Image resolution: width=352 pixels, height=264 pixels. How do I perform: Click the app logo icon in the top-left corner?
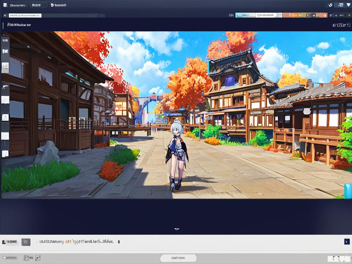click(x=5, y=5)
